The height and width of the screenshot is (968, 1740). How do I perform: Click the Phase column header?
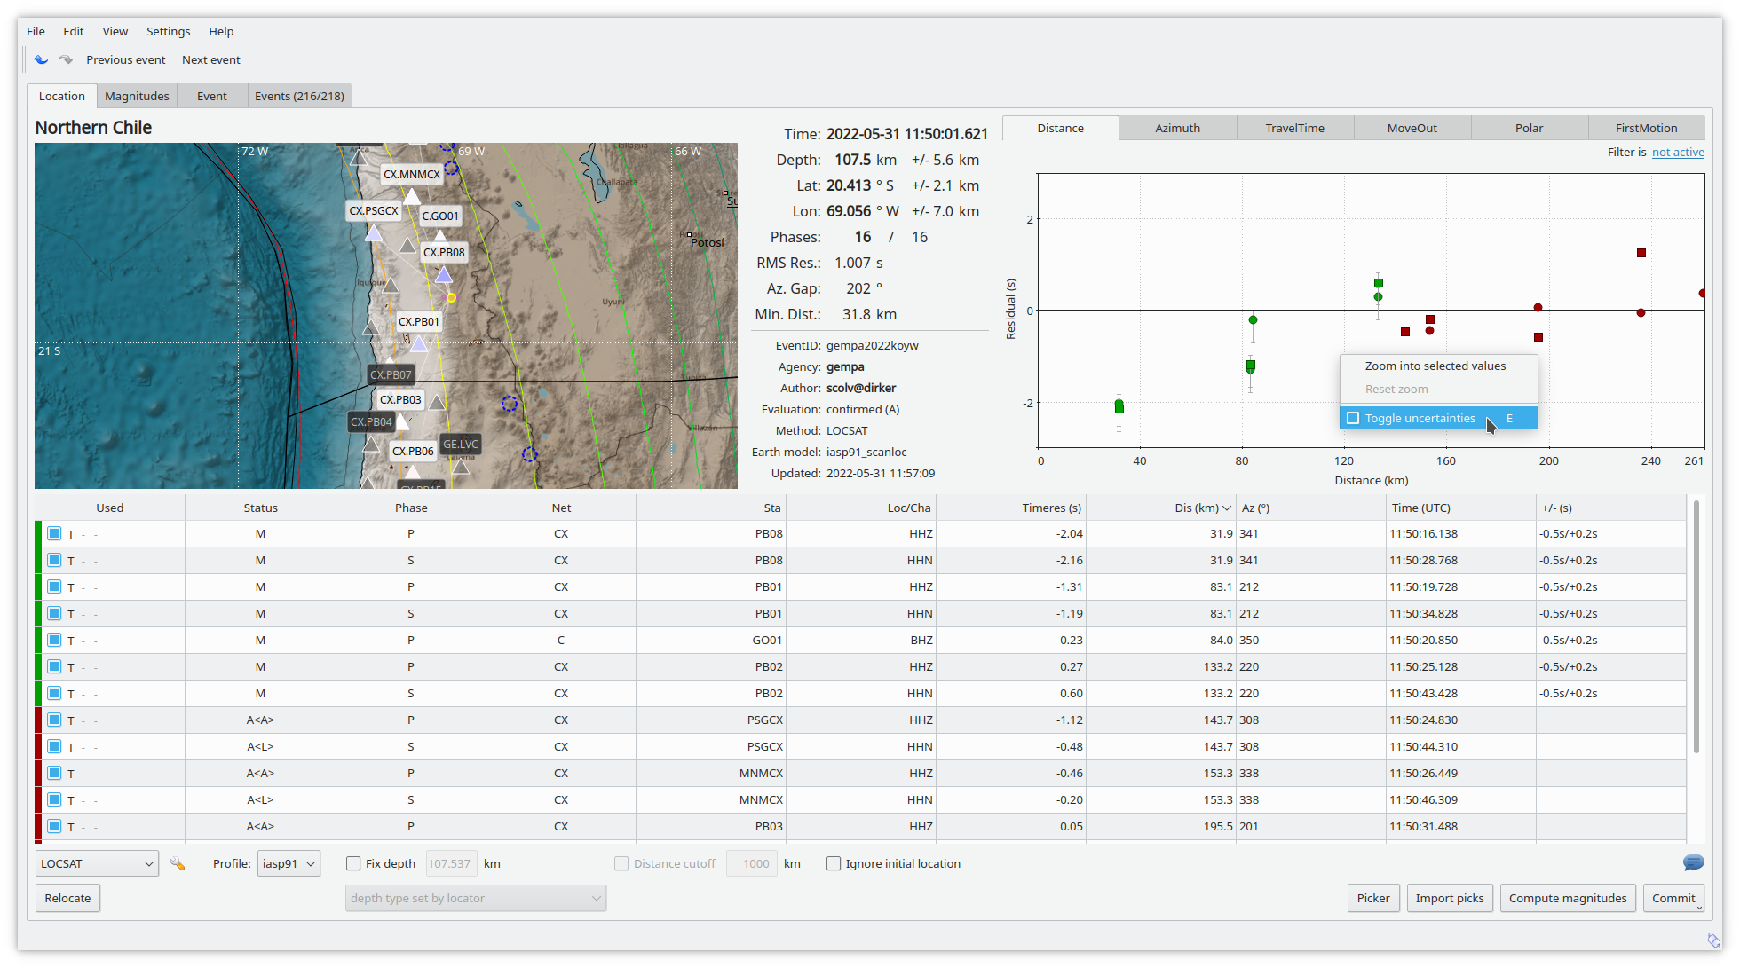click(411, 508)
